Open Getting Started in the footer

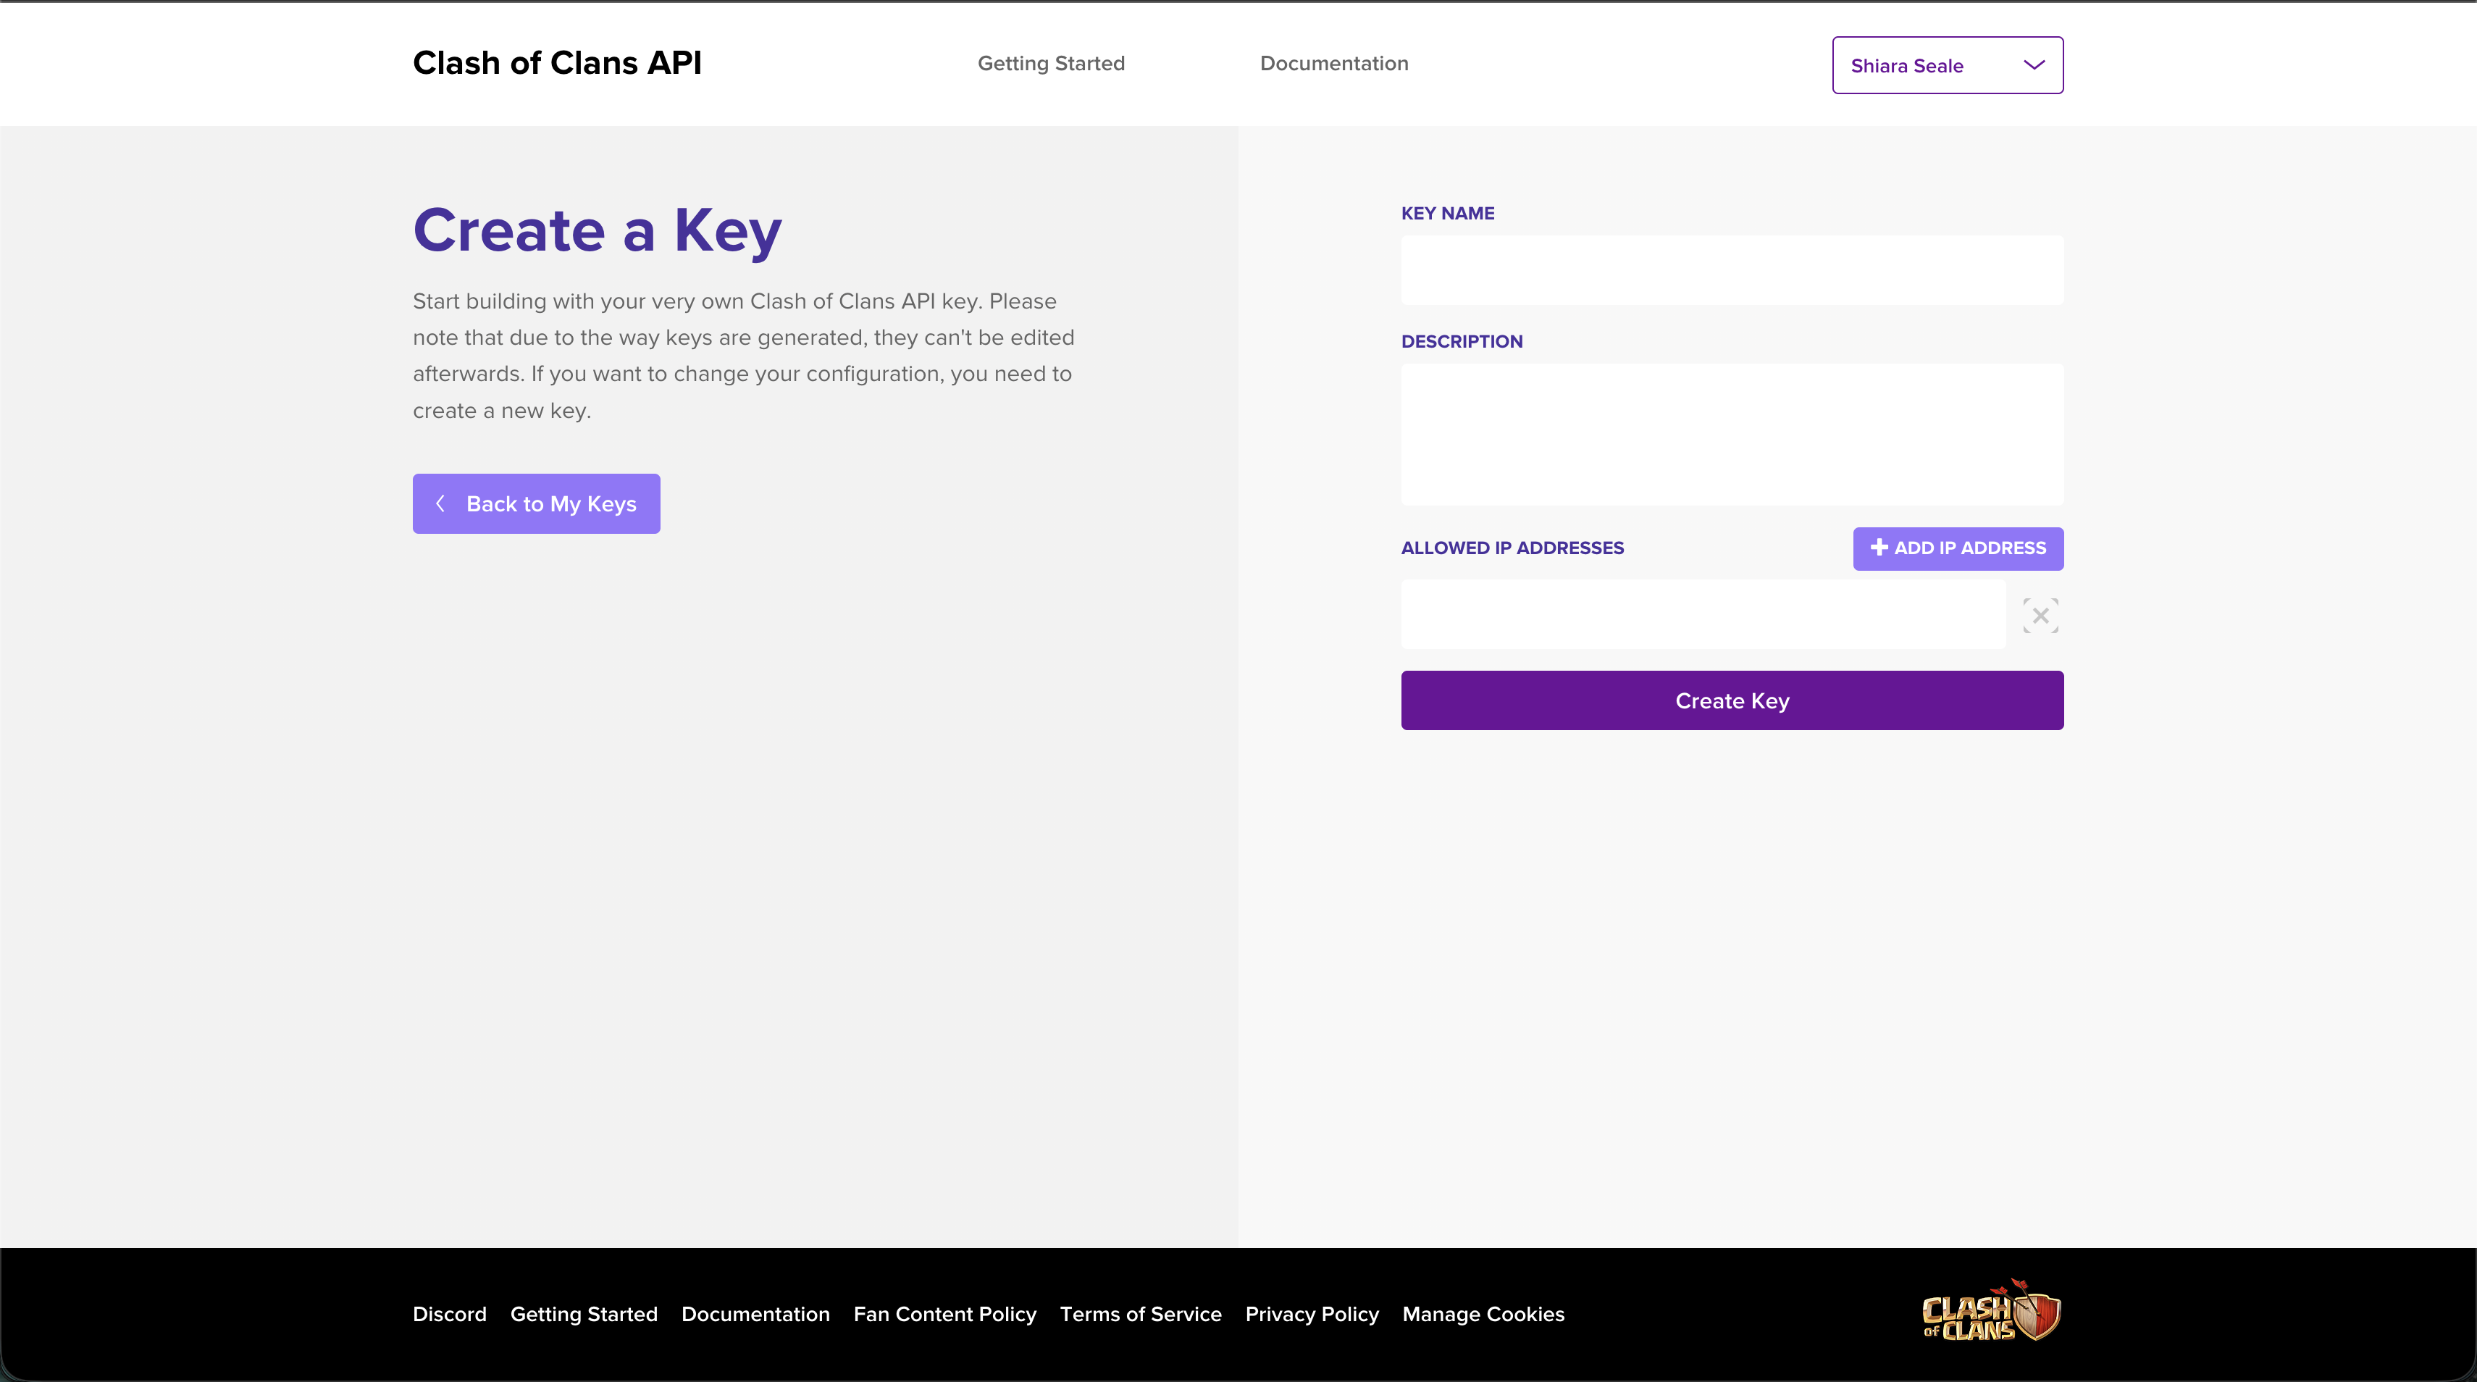pos(584,1315)
